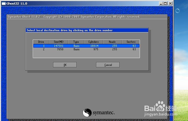
Task: Click the Heads value 255 for drive 2
Action: pyautogui.click(x=115, y=49)
